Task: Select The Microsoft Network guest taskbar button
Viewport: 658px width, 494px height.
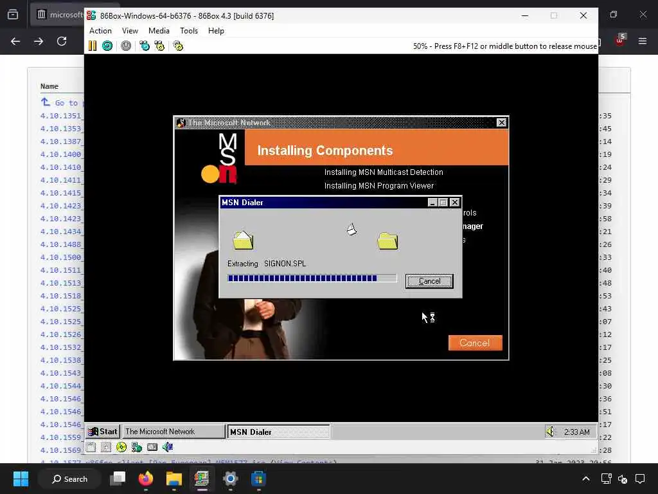Action: [x=173, y=432]
